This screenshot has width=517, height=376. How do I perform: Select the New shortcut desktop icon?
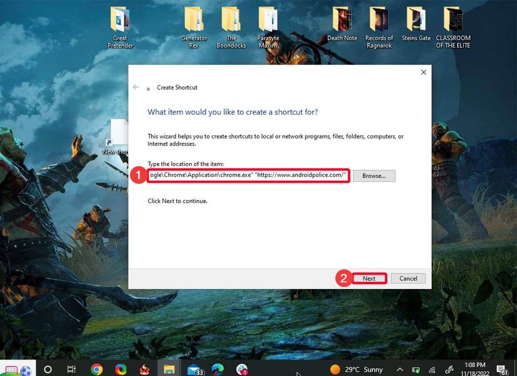pyautogui.click(x=116, y=137)
